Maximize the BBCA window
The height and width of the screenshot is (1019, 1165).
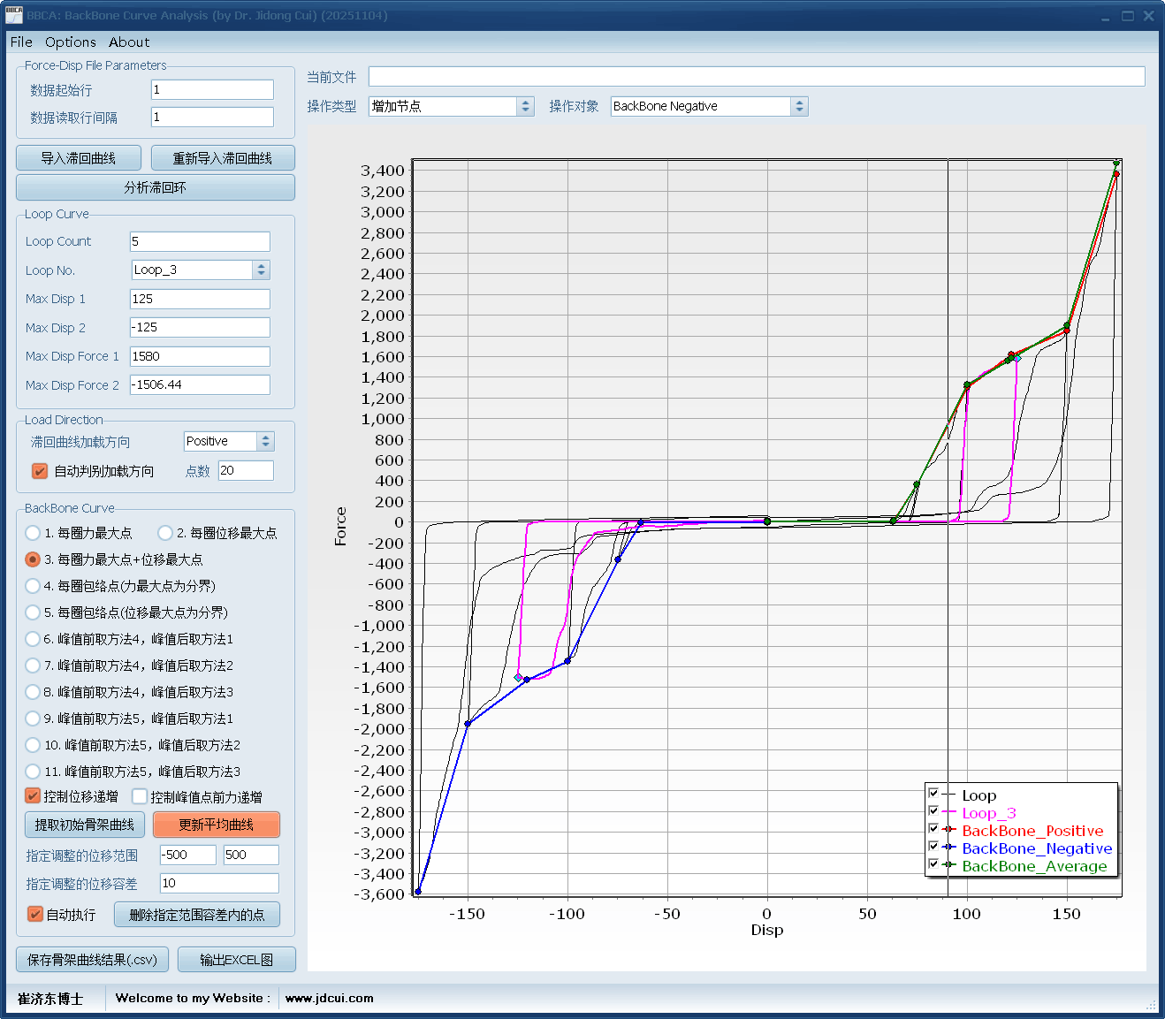pos(1128,16)
